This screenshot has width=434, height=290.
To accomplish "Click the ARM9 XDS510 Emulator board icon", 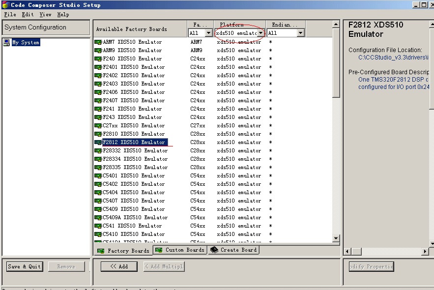I will [x=98, y=50].
